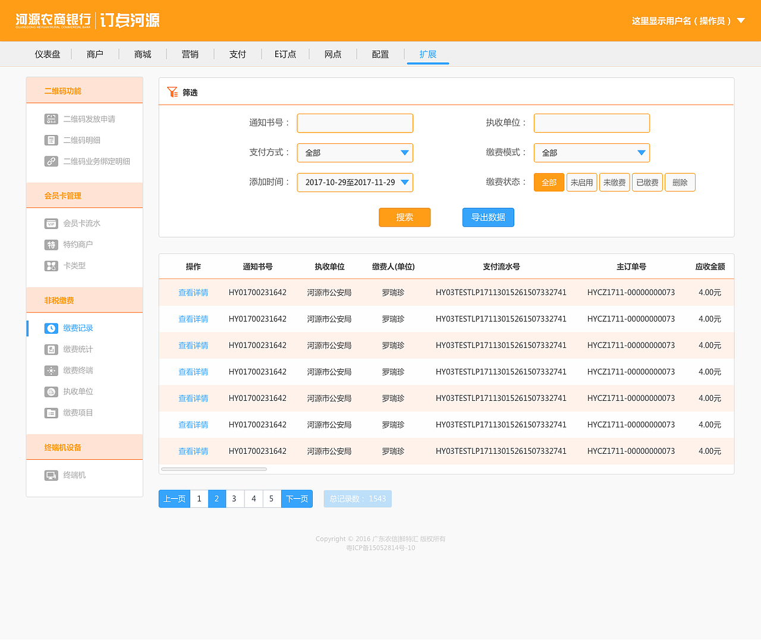Click the 搜索 button
The image size is (761, 640).
[x=405, y=218]
